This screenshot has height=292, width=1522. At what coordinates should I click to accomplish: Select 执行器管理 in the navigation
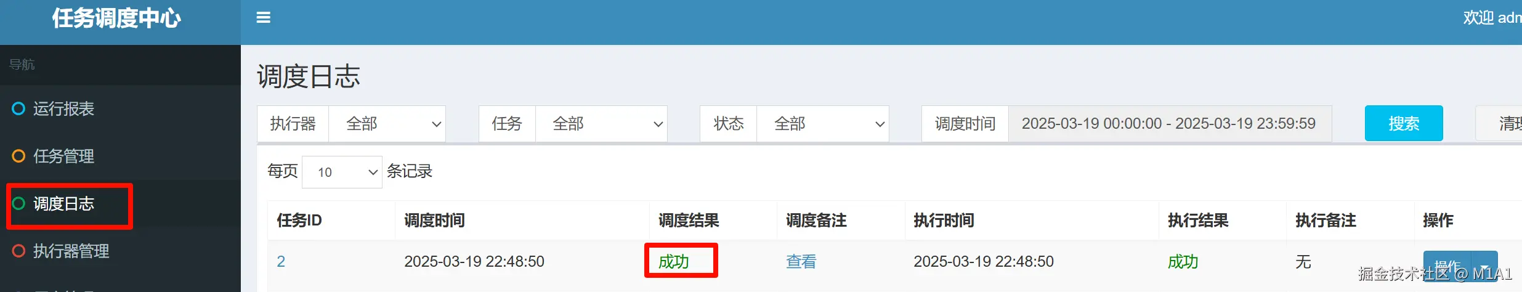click(x=71, y=251)
